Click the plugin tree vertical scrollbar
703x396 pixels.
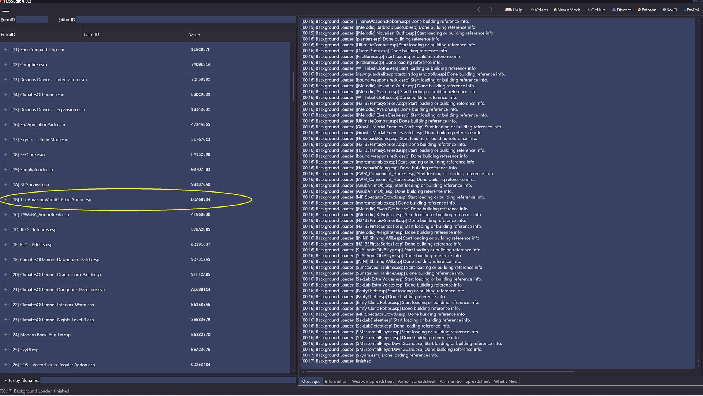pos(293,86)
